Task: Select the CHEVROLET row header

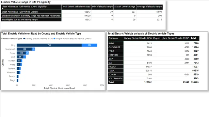Action: [116, 47]
